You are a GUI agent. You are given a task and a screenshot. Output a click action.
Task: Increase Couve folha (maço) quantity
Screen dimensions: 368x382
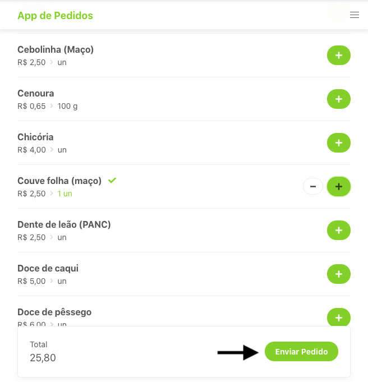[x=338, y=186]
